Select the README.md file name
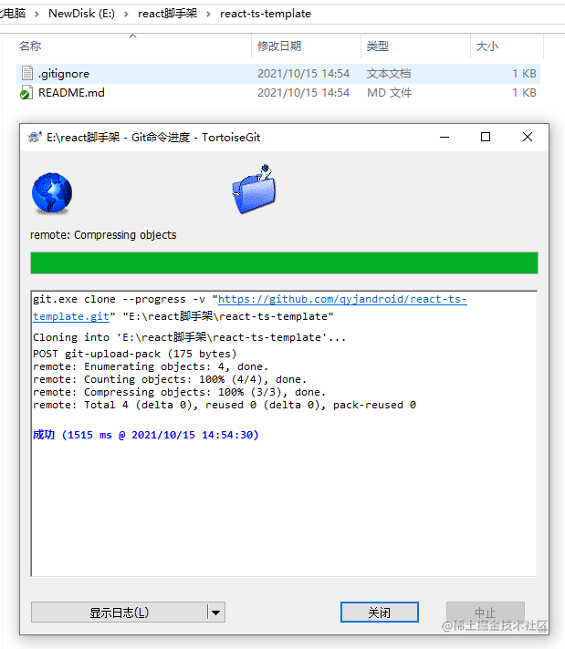Viewport: 565px width, 649px height. 71,93
